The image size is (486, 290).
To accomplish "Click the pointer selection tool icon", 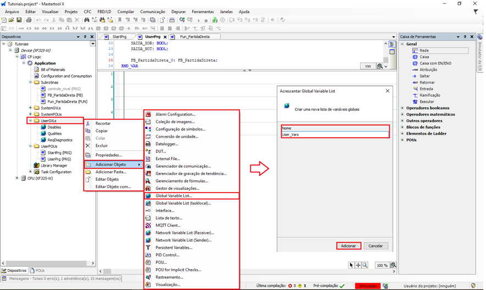I will pos(351,265).
